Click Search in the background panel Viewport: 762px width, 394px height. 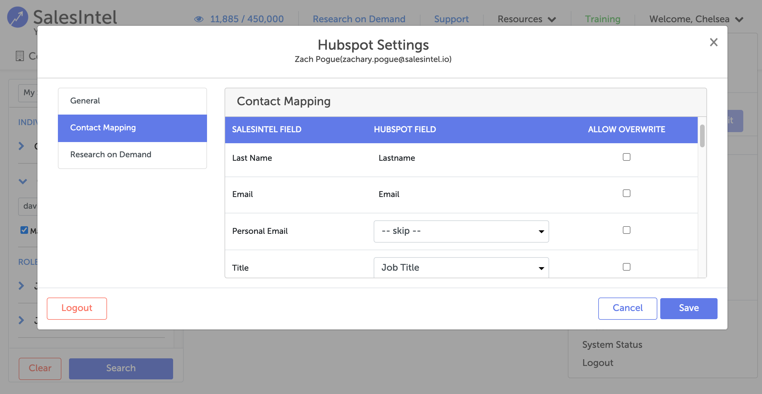click(x=121, y=368)
